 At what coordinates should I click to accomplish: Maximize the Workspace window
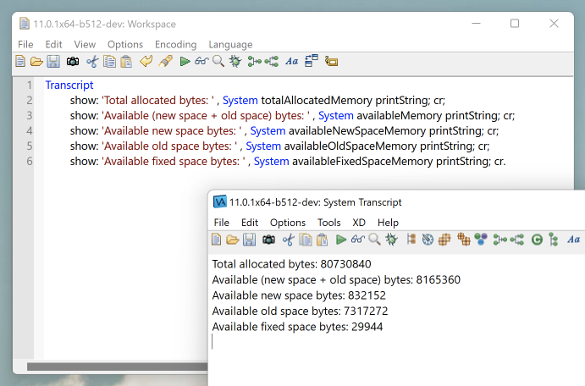tap(515, 24)
